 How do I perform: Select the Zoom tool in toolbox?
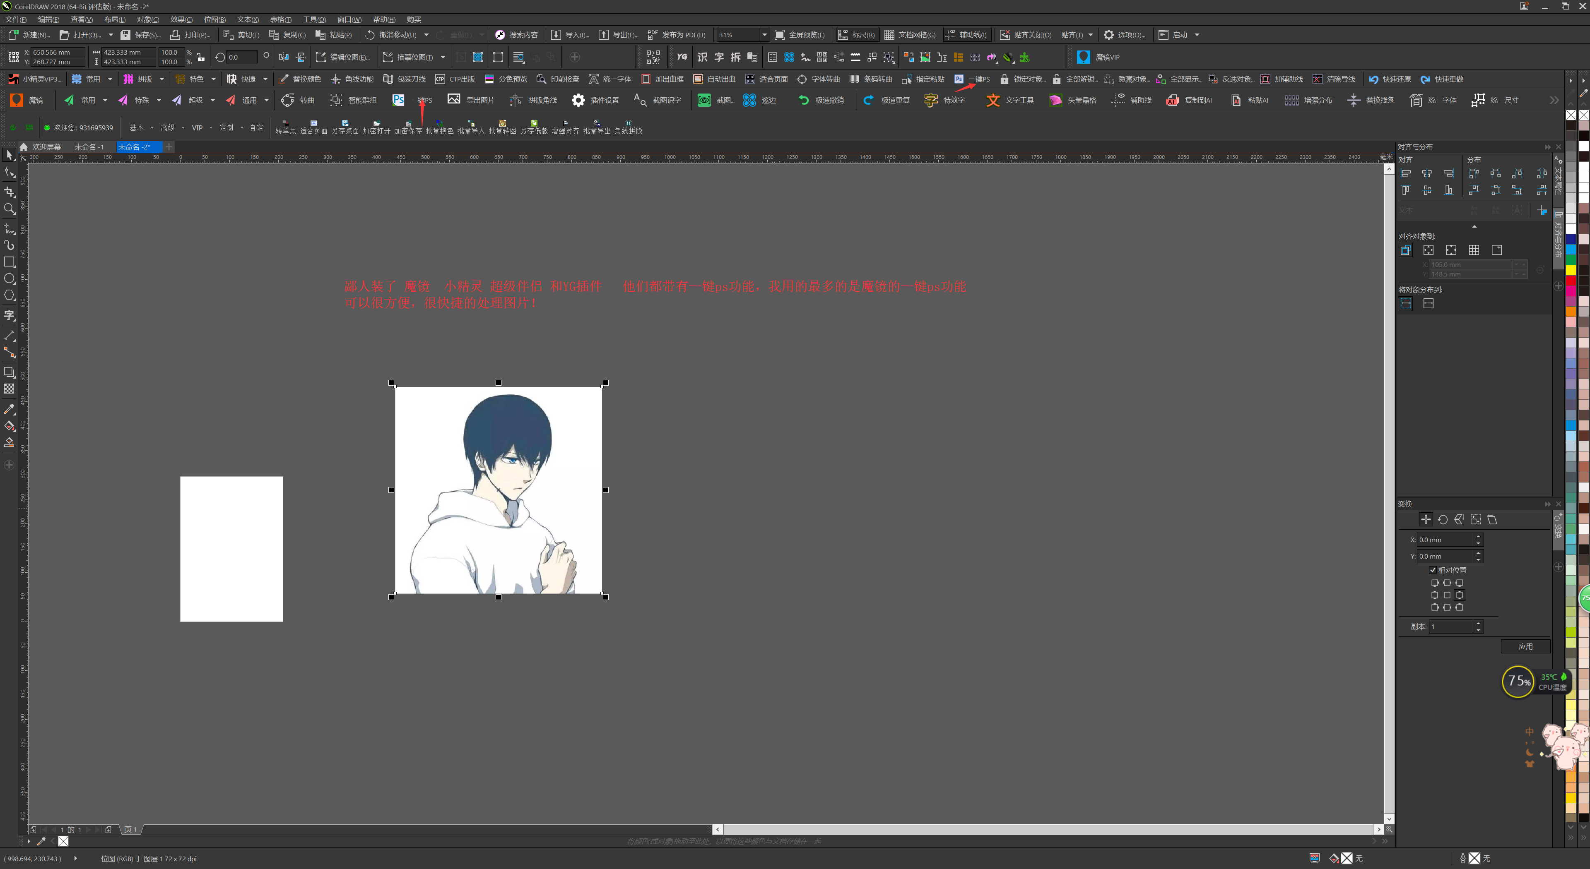click(9, 209)
